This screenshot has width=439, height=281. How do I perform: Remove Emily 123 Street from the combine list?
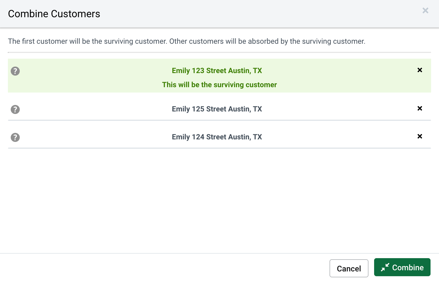(420, 70)
